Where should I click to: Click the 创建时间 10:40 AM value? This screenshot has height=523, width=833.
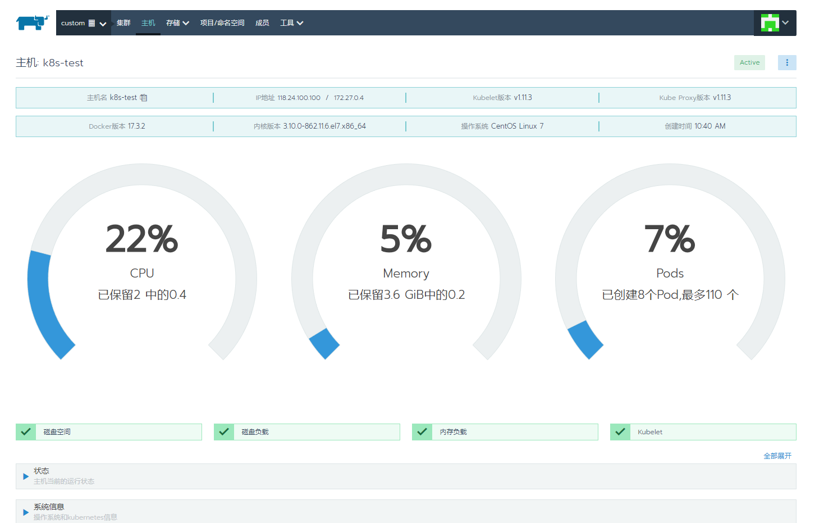[x=710, y=126]
